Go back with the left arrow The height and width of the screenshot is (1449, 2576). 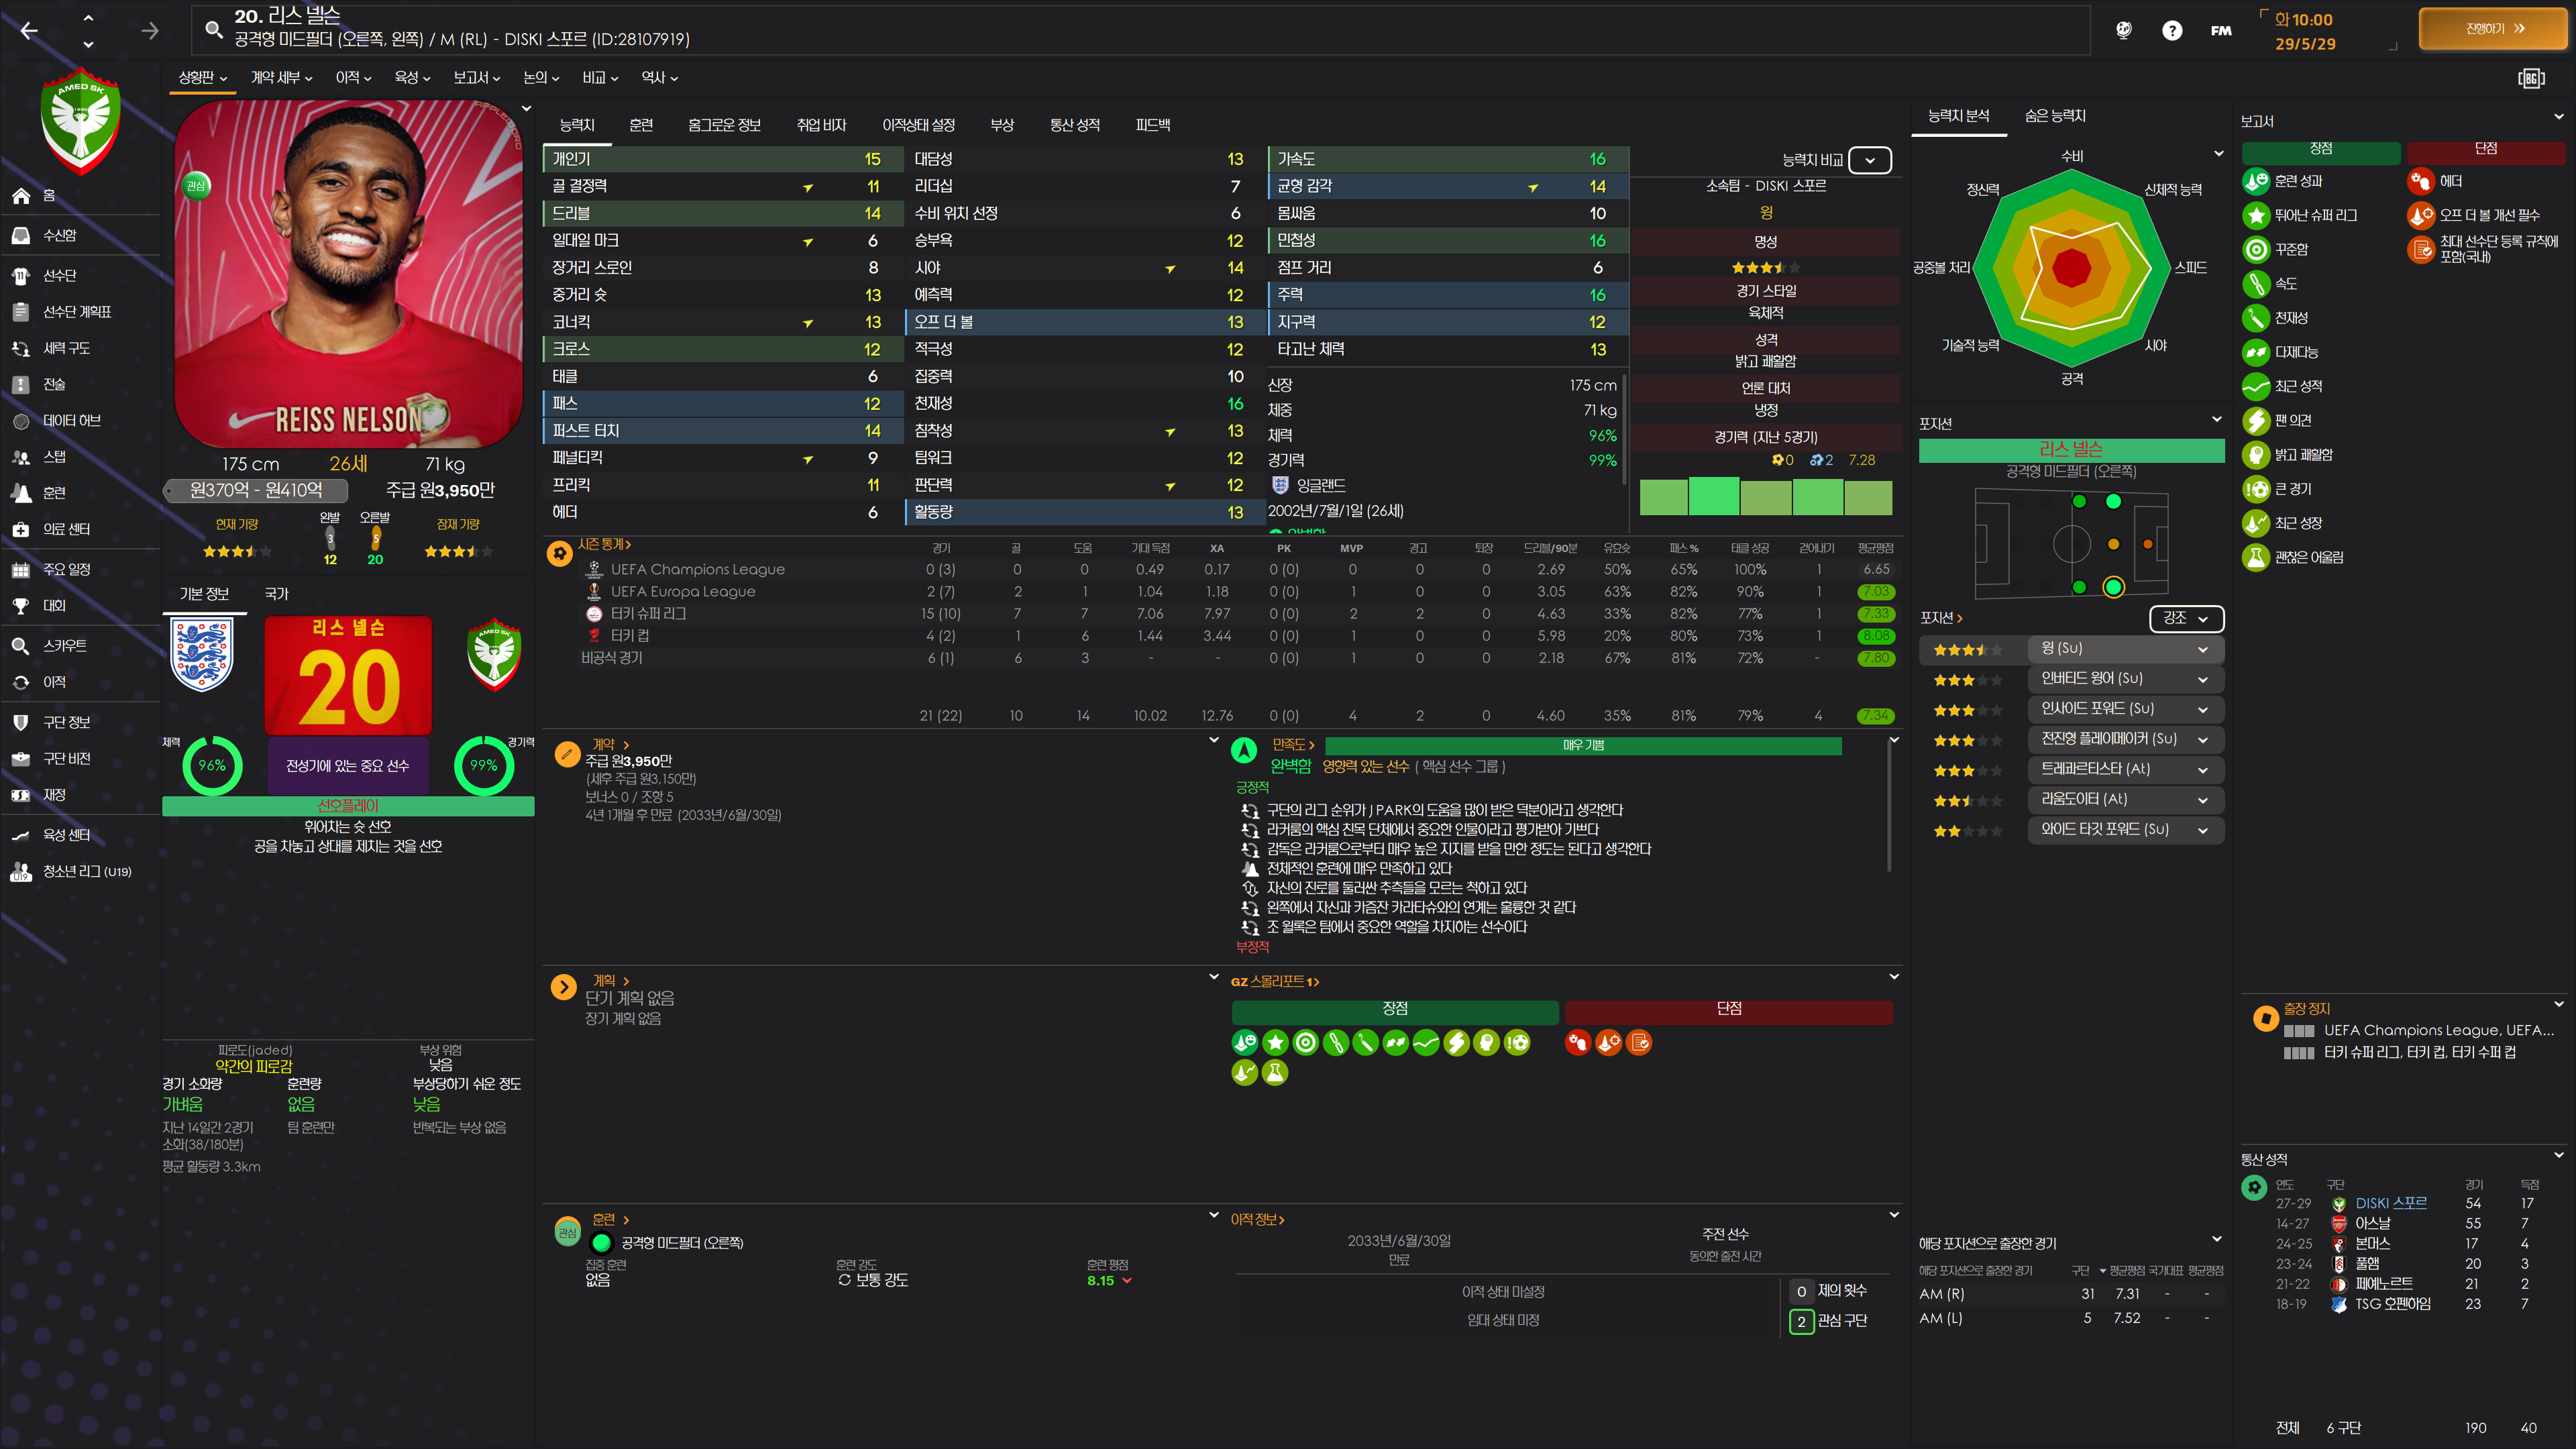(29, 30)
